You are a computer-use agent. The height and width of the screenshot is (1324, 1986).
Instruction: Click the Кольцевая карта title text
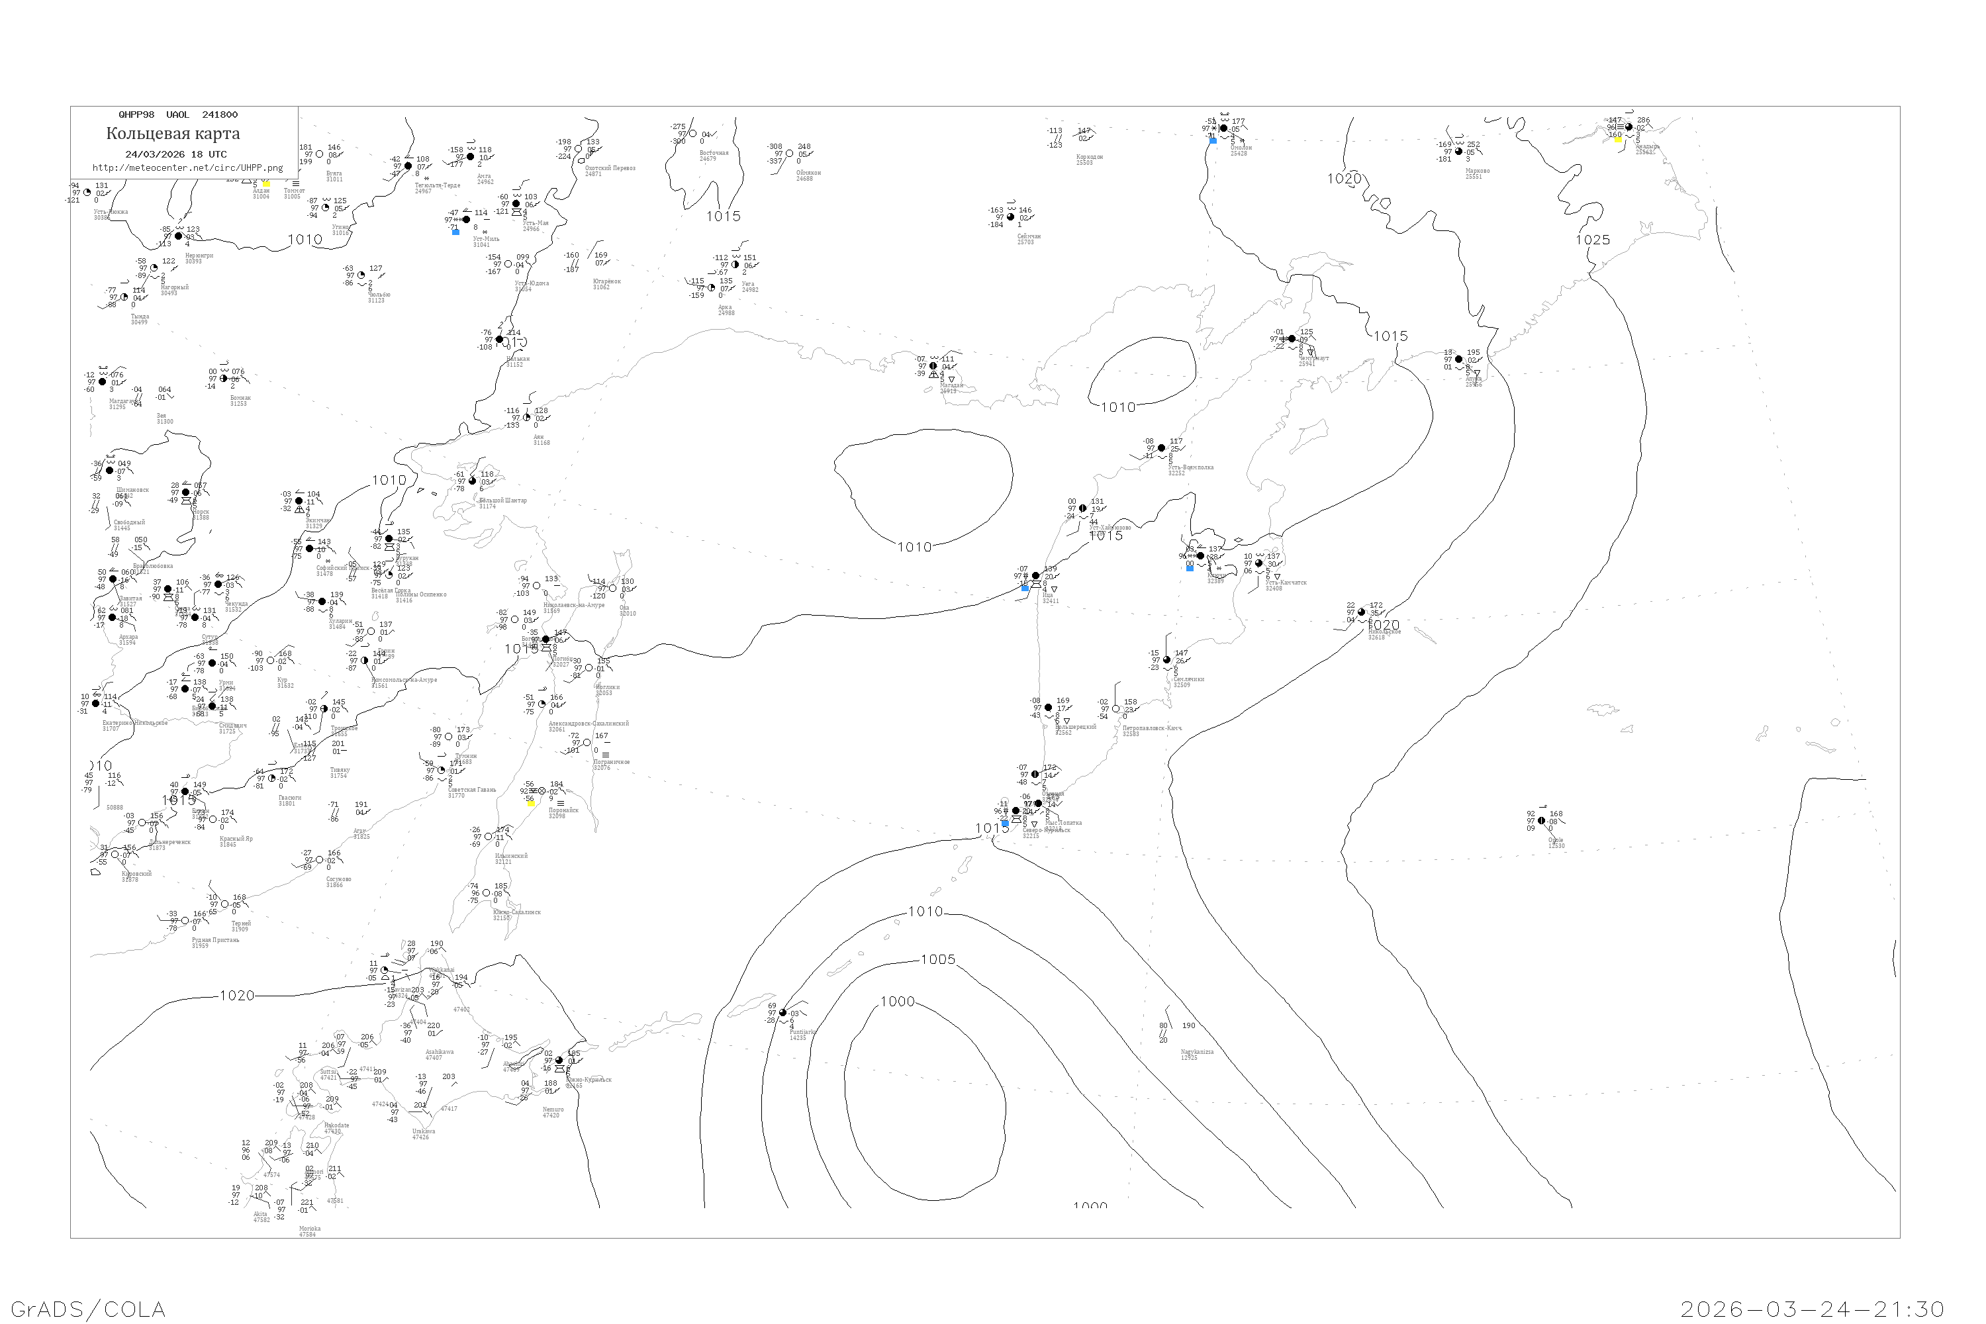(x=172, y=134)
